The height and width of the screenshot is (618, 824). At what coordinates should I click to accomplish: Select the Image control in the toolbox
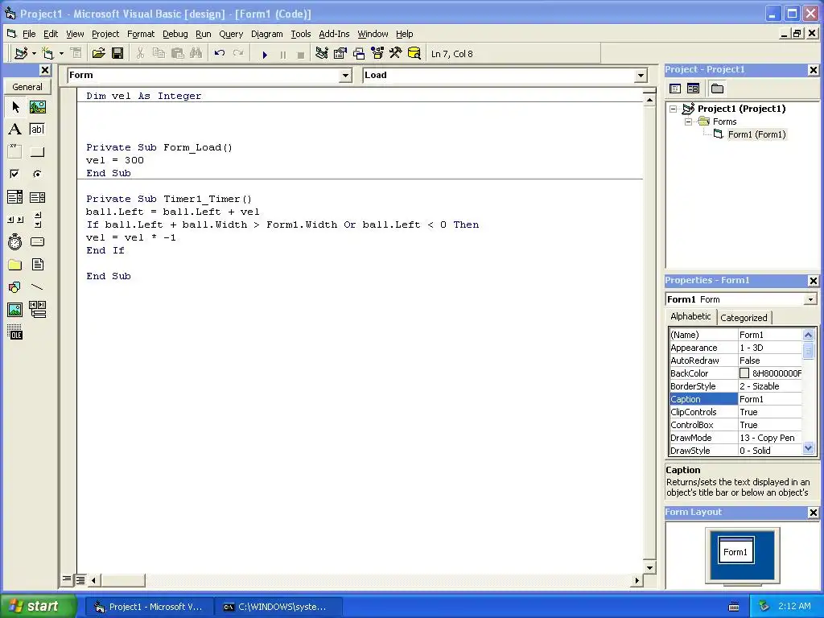coord(15,310)
